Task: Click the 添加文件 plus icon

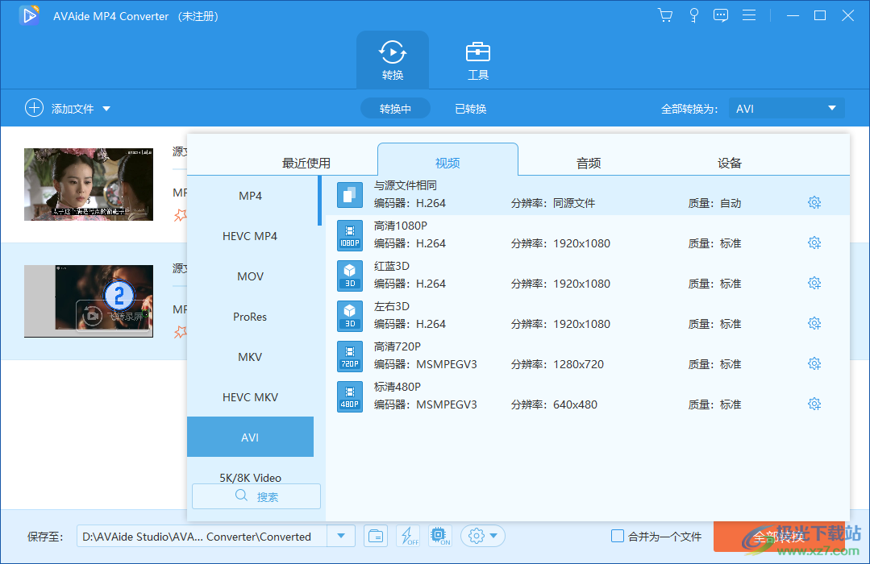Action: coord(34,108)
